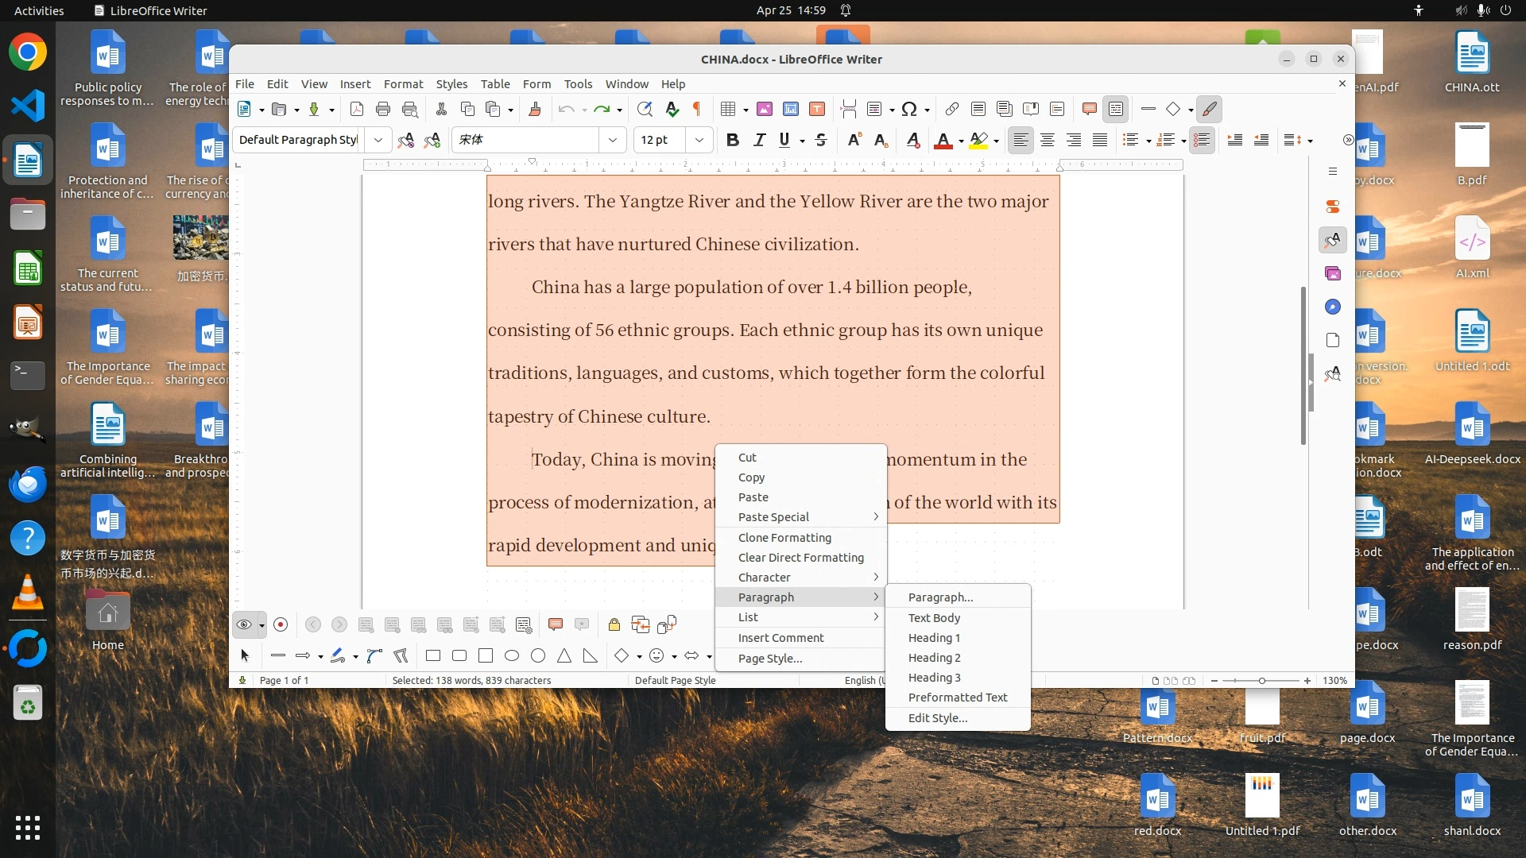
Task: Insert a special character with Omega icon
Action: click(910, 110)
